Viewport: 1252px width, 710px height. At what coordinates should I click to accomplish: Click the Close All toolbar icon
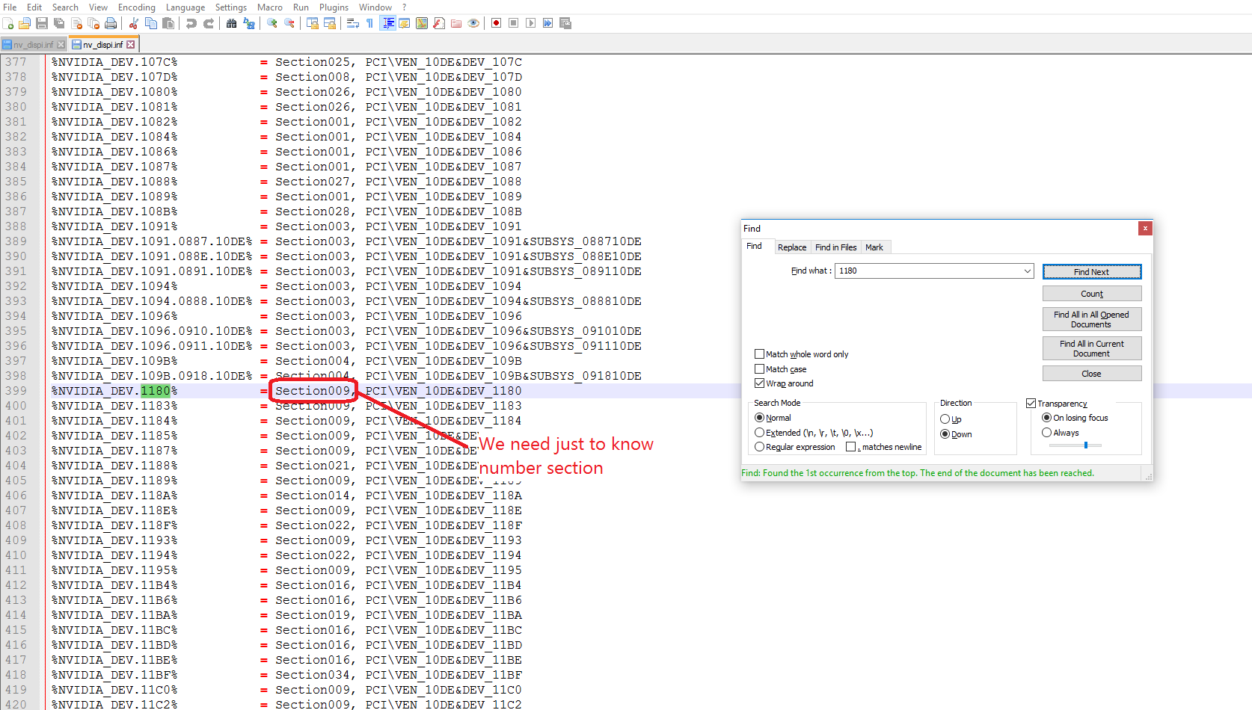click(x=93, y=23)
